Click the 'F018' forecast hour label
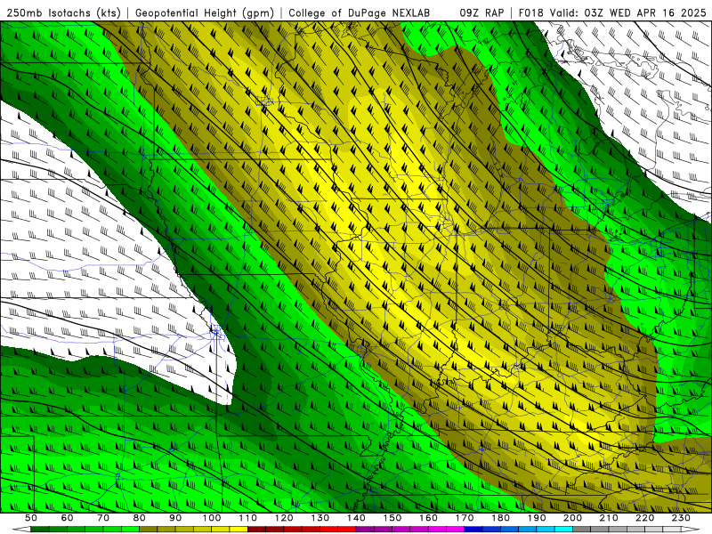The width and height of the screenshot is (712, 534). (530, 13)
